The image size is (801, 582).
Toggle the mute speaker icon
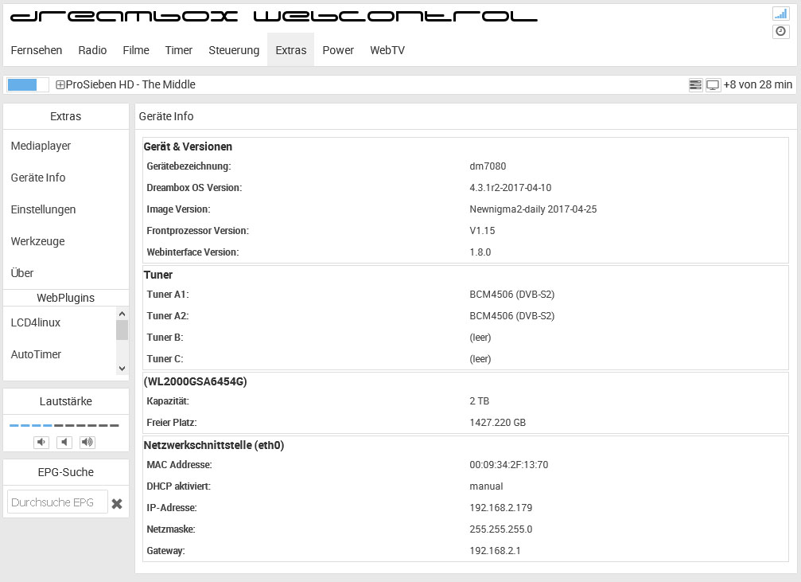[64, 442]
